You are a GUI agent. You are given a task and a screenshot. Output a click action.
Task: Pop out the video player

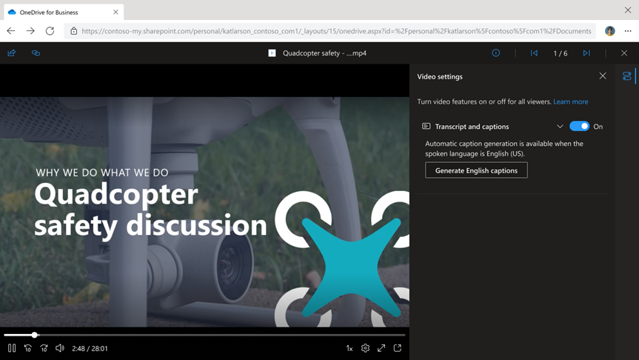[x=398, y=348]
